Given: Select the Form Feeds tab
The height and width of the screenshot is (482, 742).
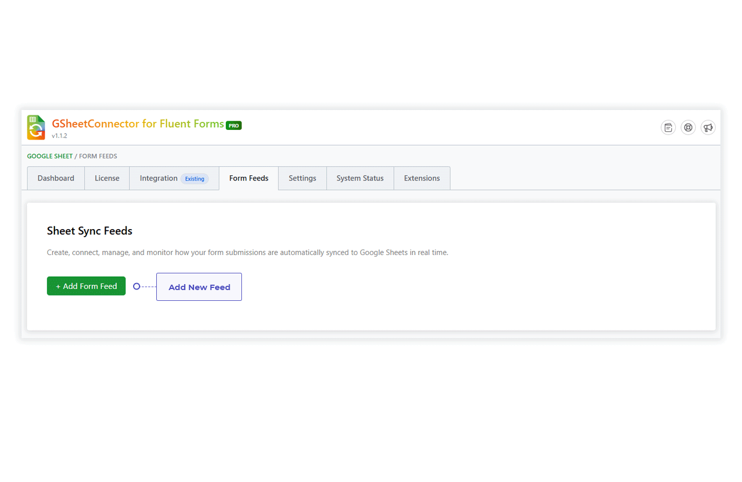Looking at the screenshot, I should [x=249, y=178].
